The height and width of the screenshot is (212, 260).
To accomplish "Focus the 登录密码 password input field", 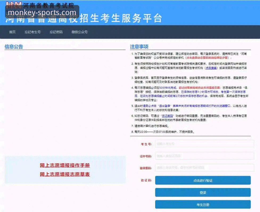I will (204, 168).
